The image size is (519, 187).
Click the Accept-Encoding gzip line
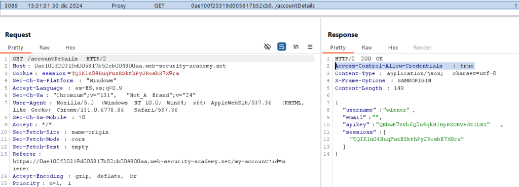click(75, 176)
